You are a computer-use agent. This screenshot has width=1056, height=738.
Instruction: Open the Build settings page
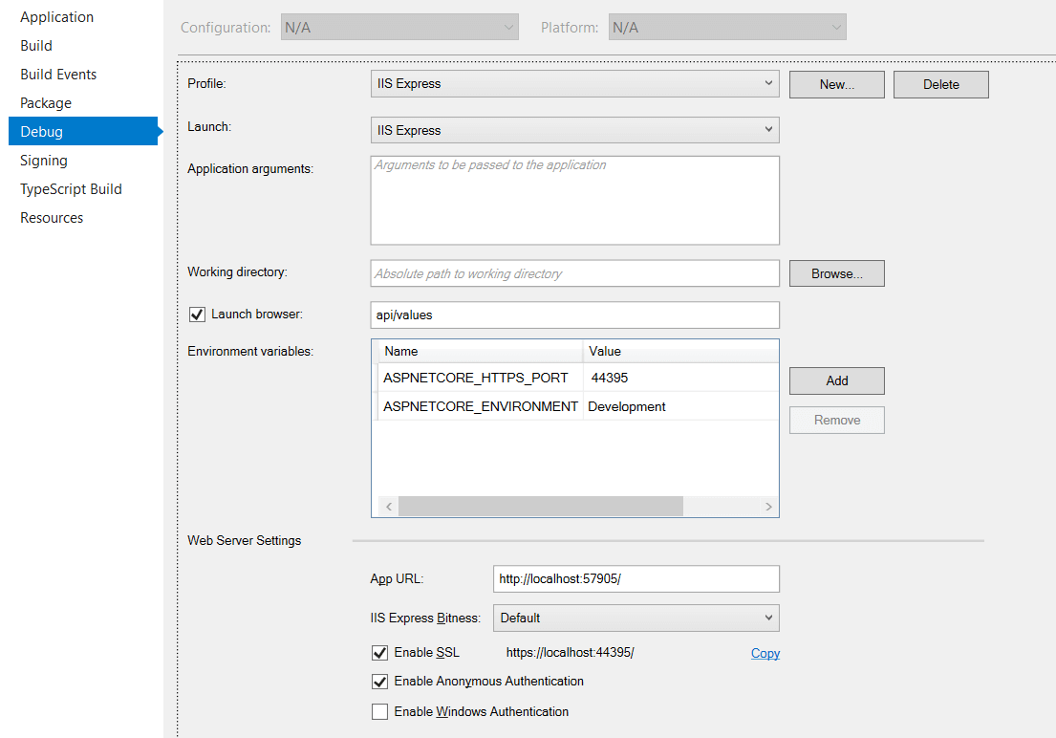pos(35,45)
